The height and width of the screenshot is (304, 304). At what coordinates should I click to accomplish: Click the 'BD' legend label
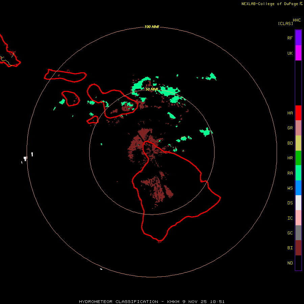[290, 143]
